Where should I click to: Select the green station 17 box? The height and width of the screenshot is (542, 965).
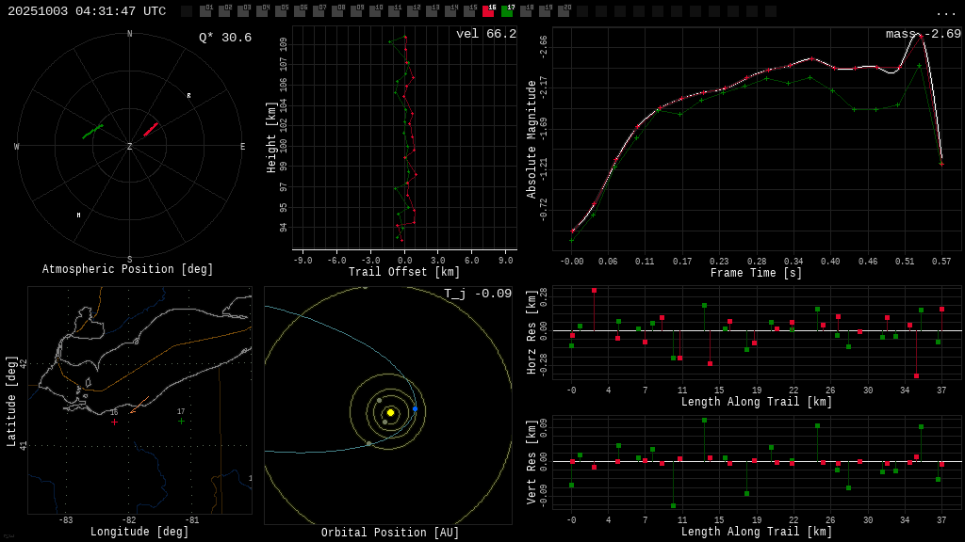[507, 11]
